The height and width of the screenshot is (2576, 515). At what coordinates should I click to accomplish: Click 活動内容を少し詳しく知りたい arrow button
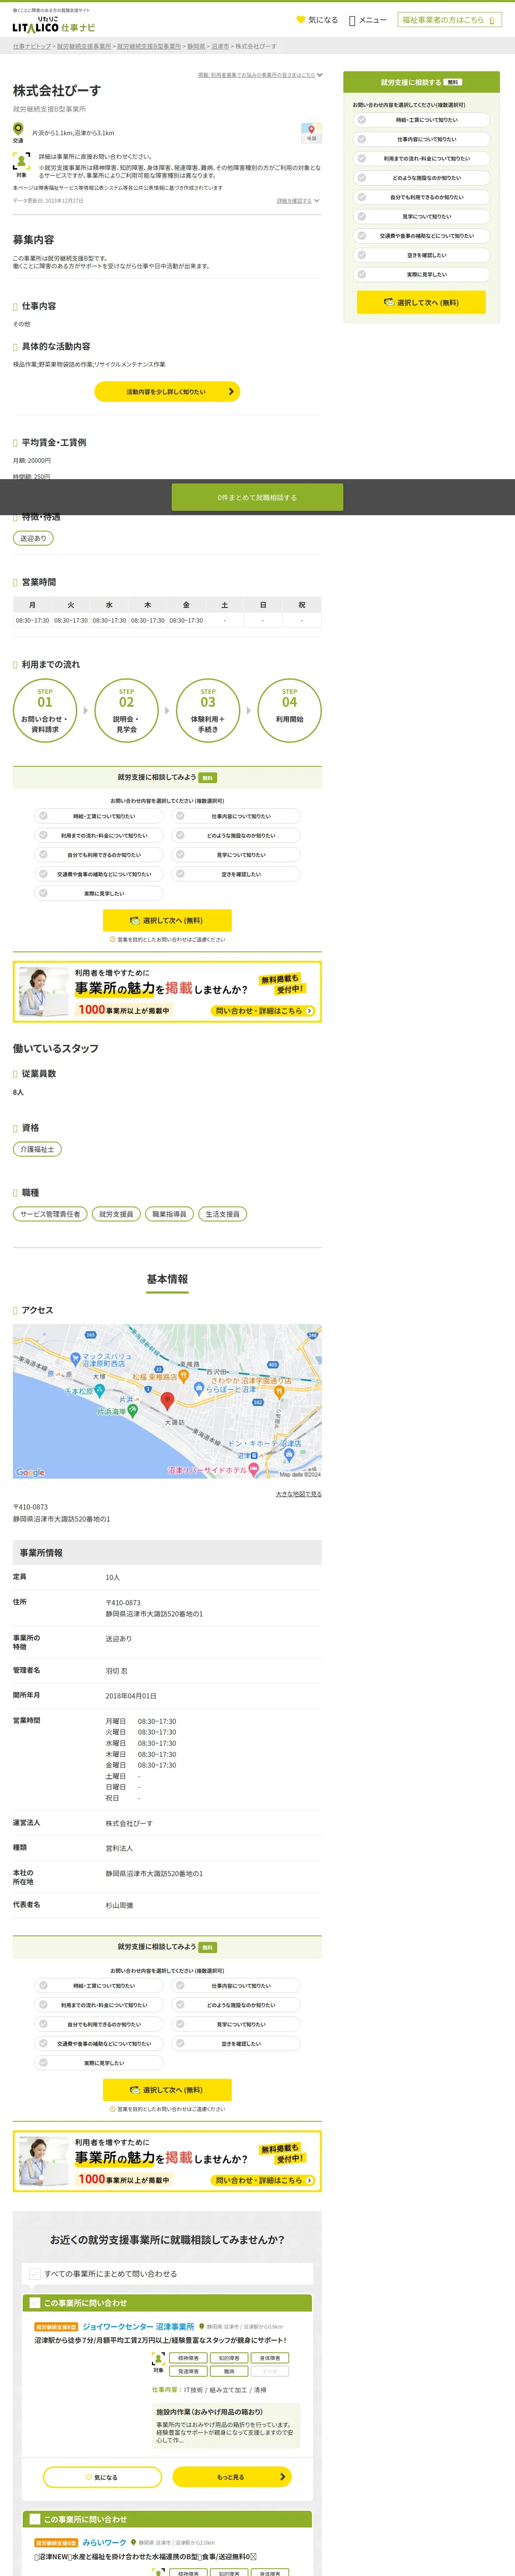(167, 392)
